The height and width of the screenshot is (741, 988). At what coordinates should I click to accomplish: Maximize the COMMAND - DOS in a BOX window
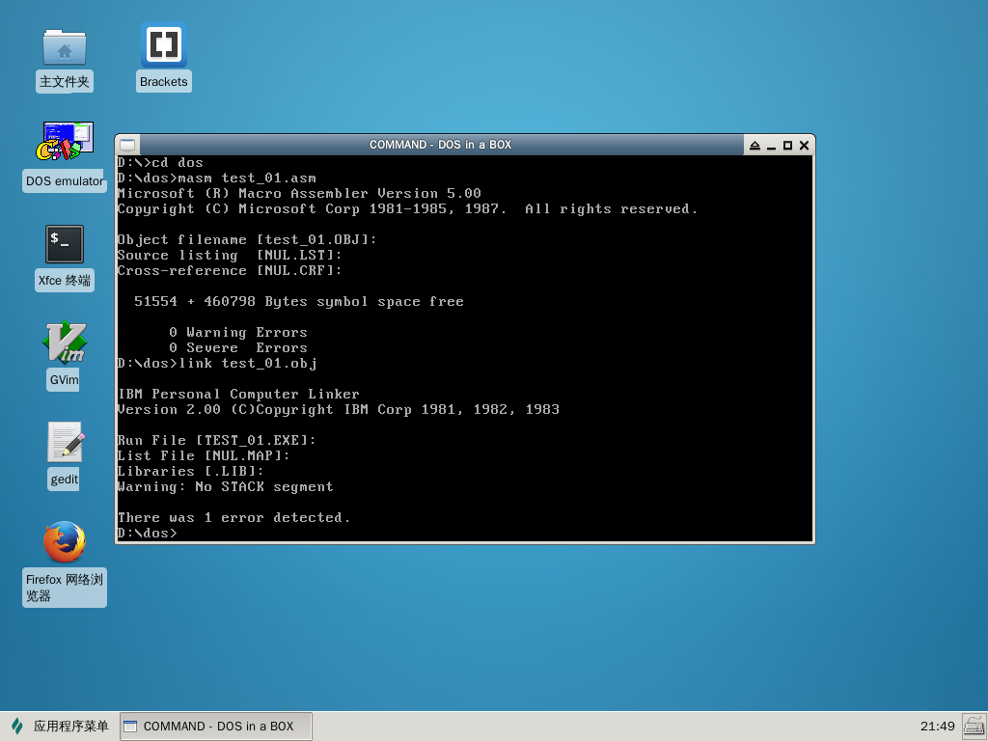(x=787, y=146)
